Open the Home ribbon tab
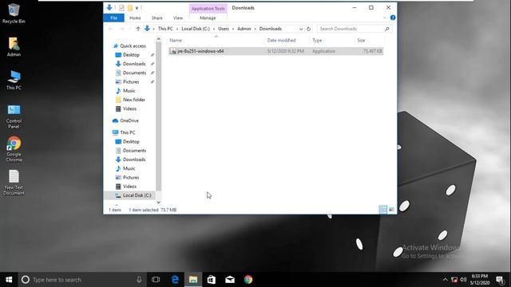Screen dimensions: 511x287 [135, 18]
